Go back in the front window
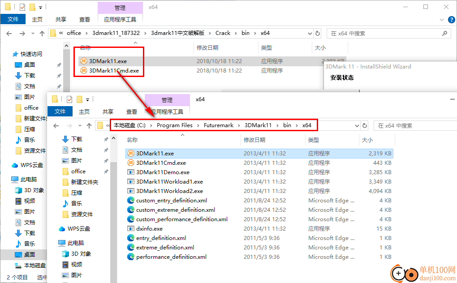This screenshot has height=283, width=457. point(56,126)
